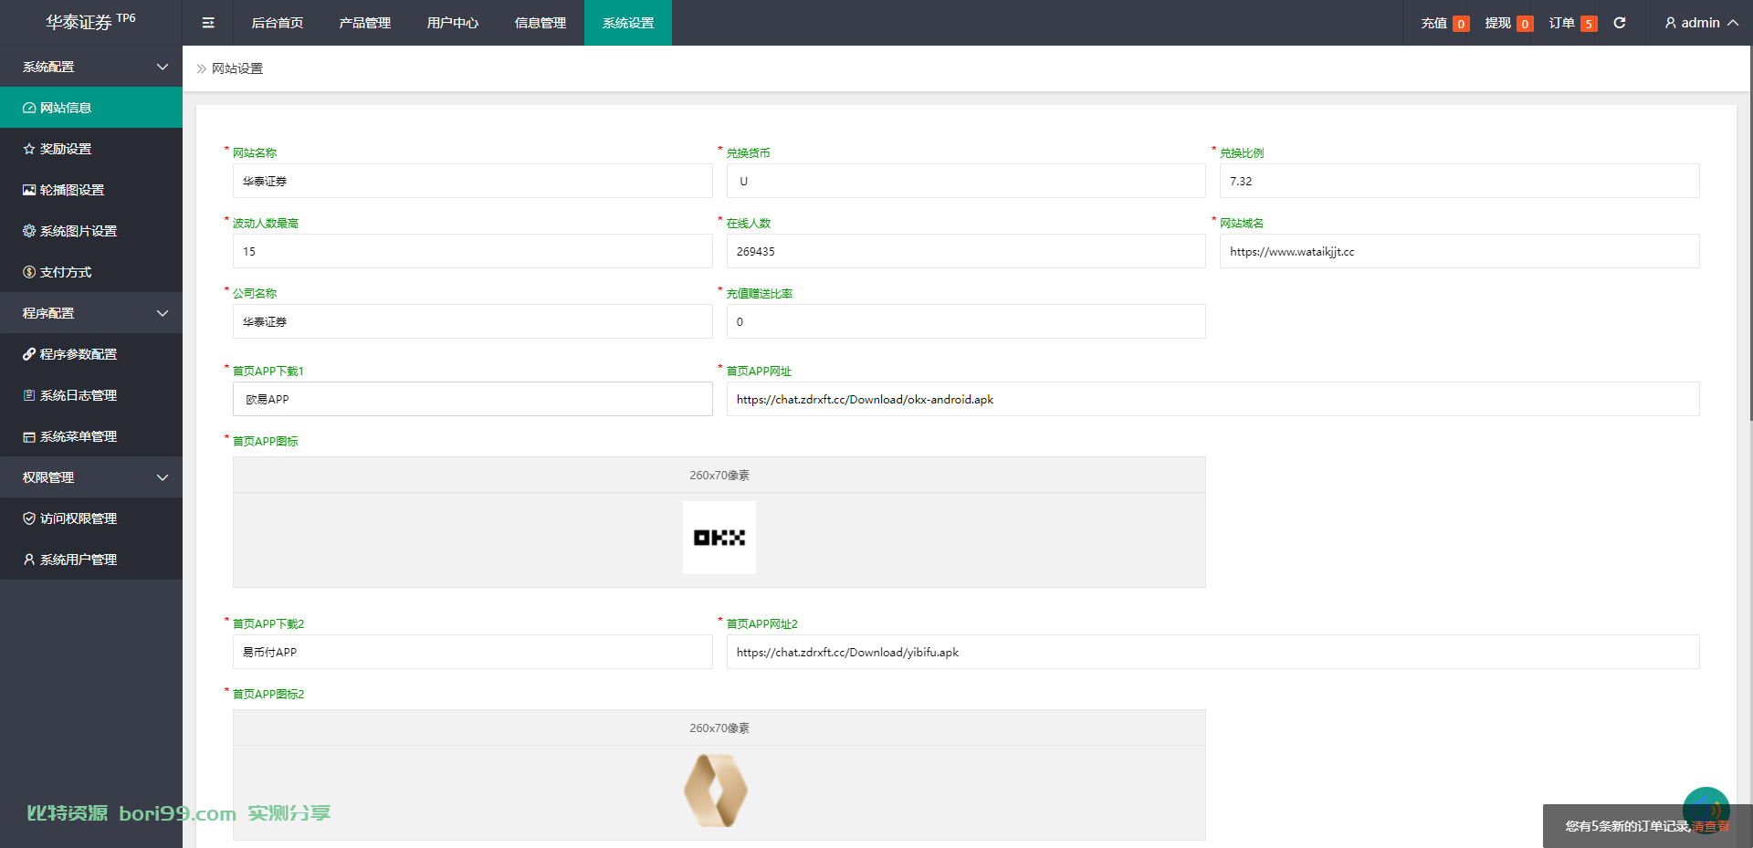Click the 波动人数最高 input field
Screen dimensions: 1753x848
tap(472, 251)
